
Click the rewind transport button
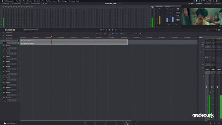point(101,30)
